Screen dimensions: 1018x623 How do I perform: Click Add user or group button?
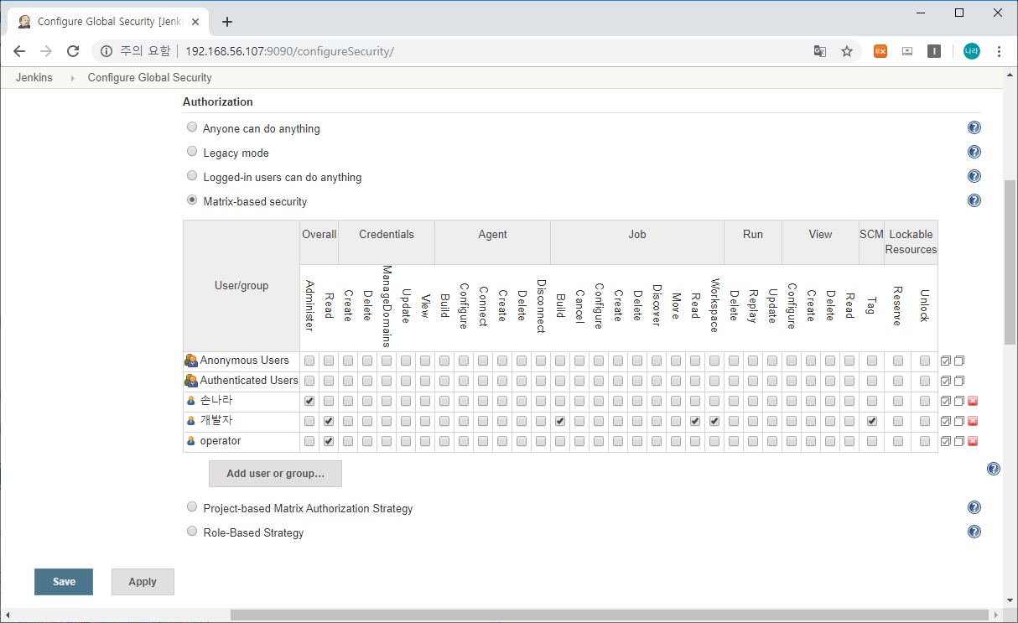275,474
